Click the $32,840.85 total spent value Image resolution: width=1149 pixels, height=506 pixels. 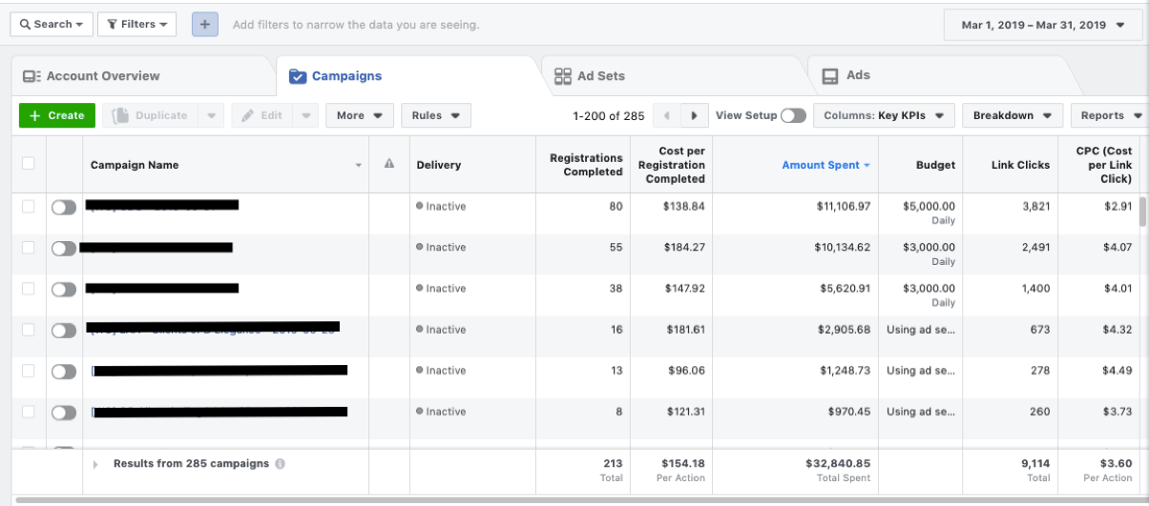click(838, 463)
